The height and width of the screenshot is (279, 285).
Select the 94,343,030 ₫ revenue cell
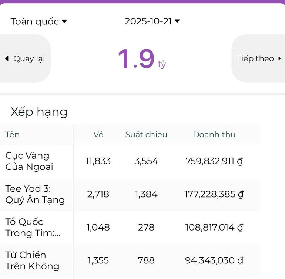[x=214, y=260]
